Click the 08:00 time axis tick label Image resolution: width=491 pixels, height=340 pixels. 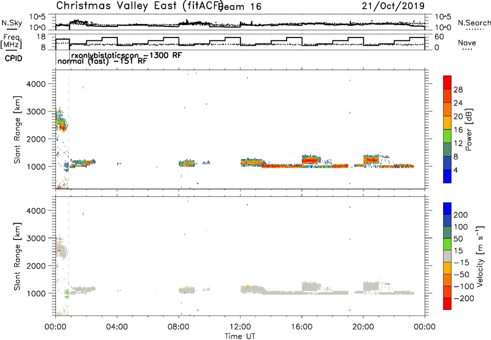point(179,327)
